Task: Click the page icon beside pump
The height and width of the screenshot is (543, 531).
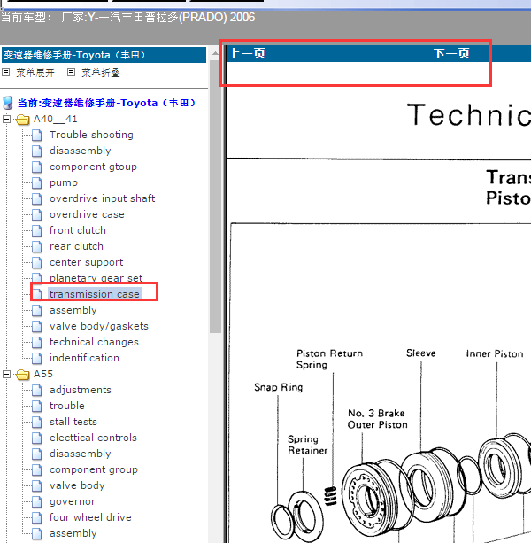Action: tap(37, 182)
